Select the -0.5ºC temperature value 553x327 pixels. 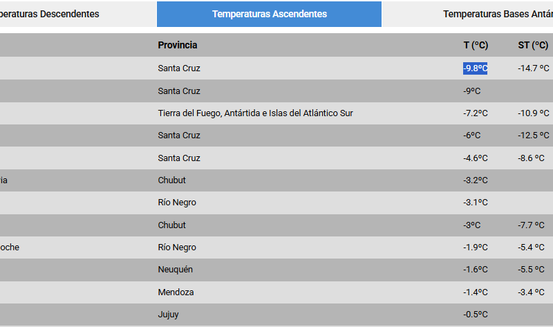[x=476, y=315]
